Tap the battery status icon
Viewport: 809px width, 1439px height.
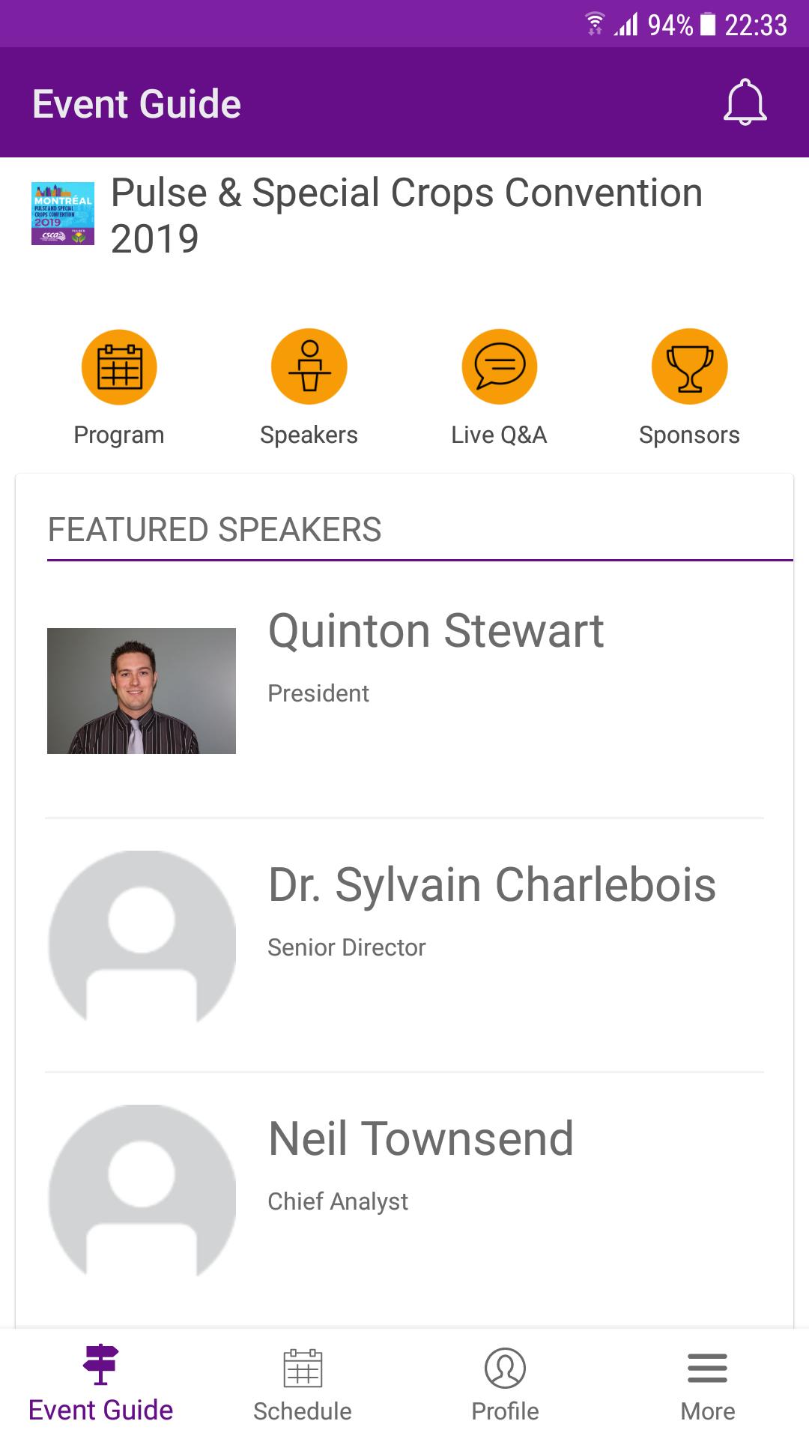pyautogui.click(x=708, y=25)
